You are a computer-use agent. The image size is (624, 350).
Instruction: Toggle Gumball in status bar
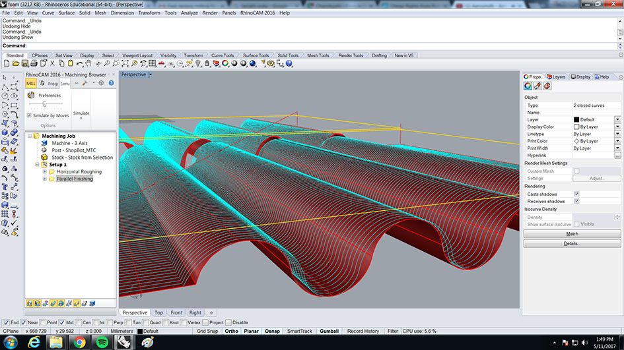(x=329, y=331)
